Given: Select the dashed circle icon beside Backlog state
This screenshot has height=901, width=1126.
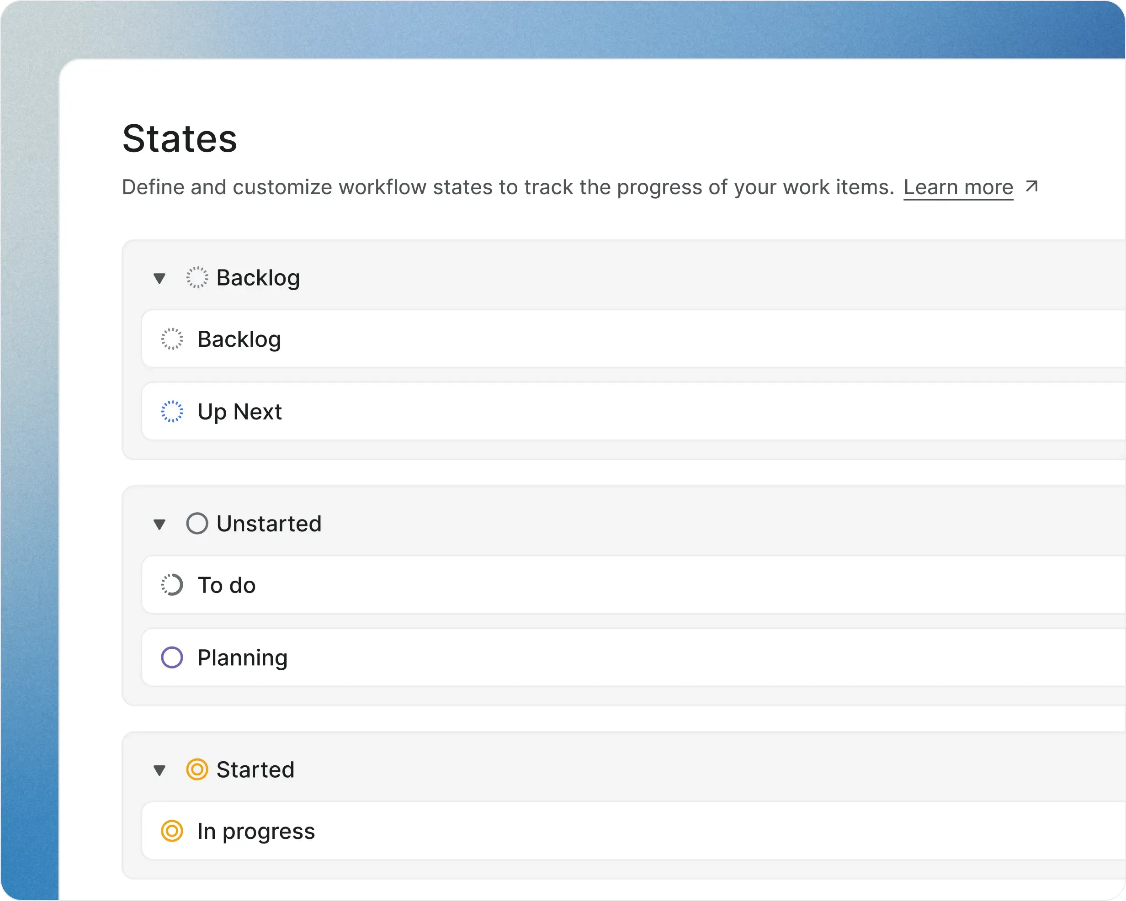Looking at the screenshot, I should point(172,339).
